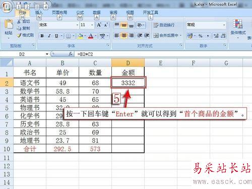The image size is (252, 189).
Task: Apply the fill color bucket
Action: [81, 36]
